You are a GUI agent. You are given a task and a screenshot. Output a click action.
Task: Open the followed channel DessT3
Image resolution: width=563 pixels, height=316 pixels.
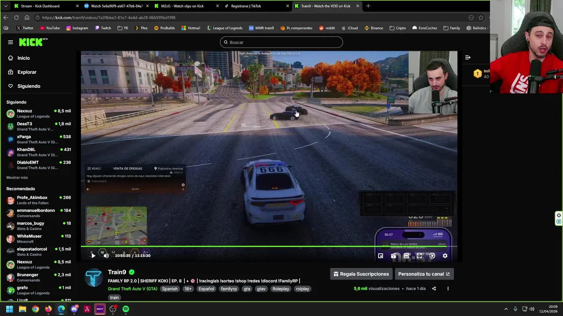point(39,126)
